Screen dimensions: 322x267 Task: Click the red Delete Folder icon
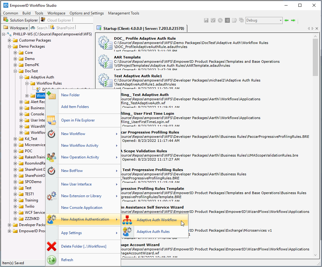(x=52, y=246)
